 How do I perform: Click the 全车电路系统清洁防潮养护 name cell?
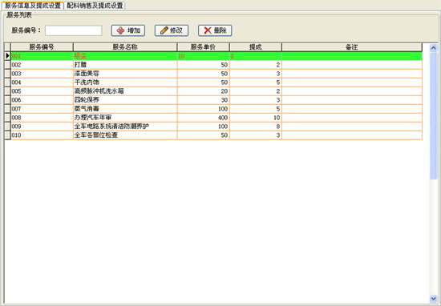tap(125, 127)
